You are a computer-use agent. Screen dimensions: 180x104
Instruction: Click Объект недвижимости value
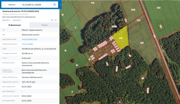coord(32,30)
